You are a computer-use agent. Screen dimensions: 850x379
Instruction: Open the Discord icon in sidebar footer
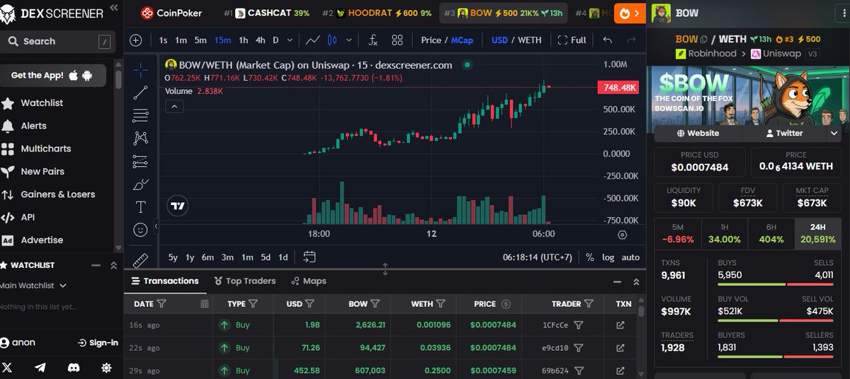[74, 368]
